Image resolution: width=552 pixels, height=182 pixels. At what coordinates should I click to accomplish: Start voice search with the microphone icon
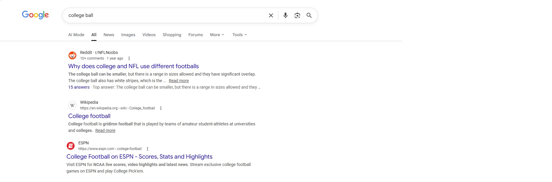tap(285, 15)
